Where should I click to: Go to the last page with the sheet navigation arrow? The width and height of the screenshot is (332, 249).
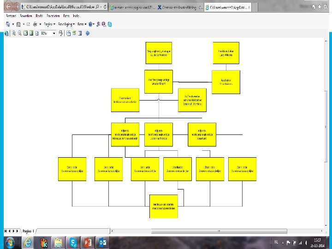point(18,231)
